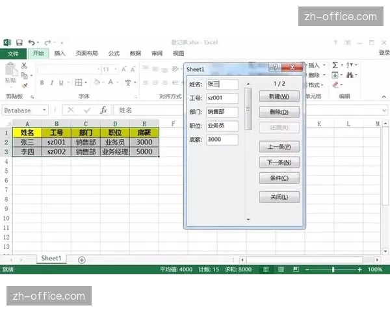The image size is (390, 312).
Task: Click the Format Painter brush icon
Action: click(x=24, y=86)
